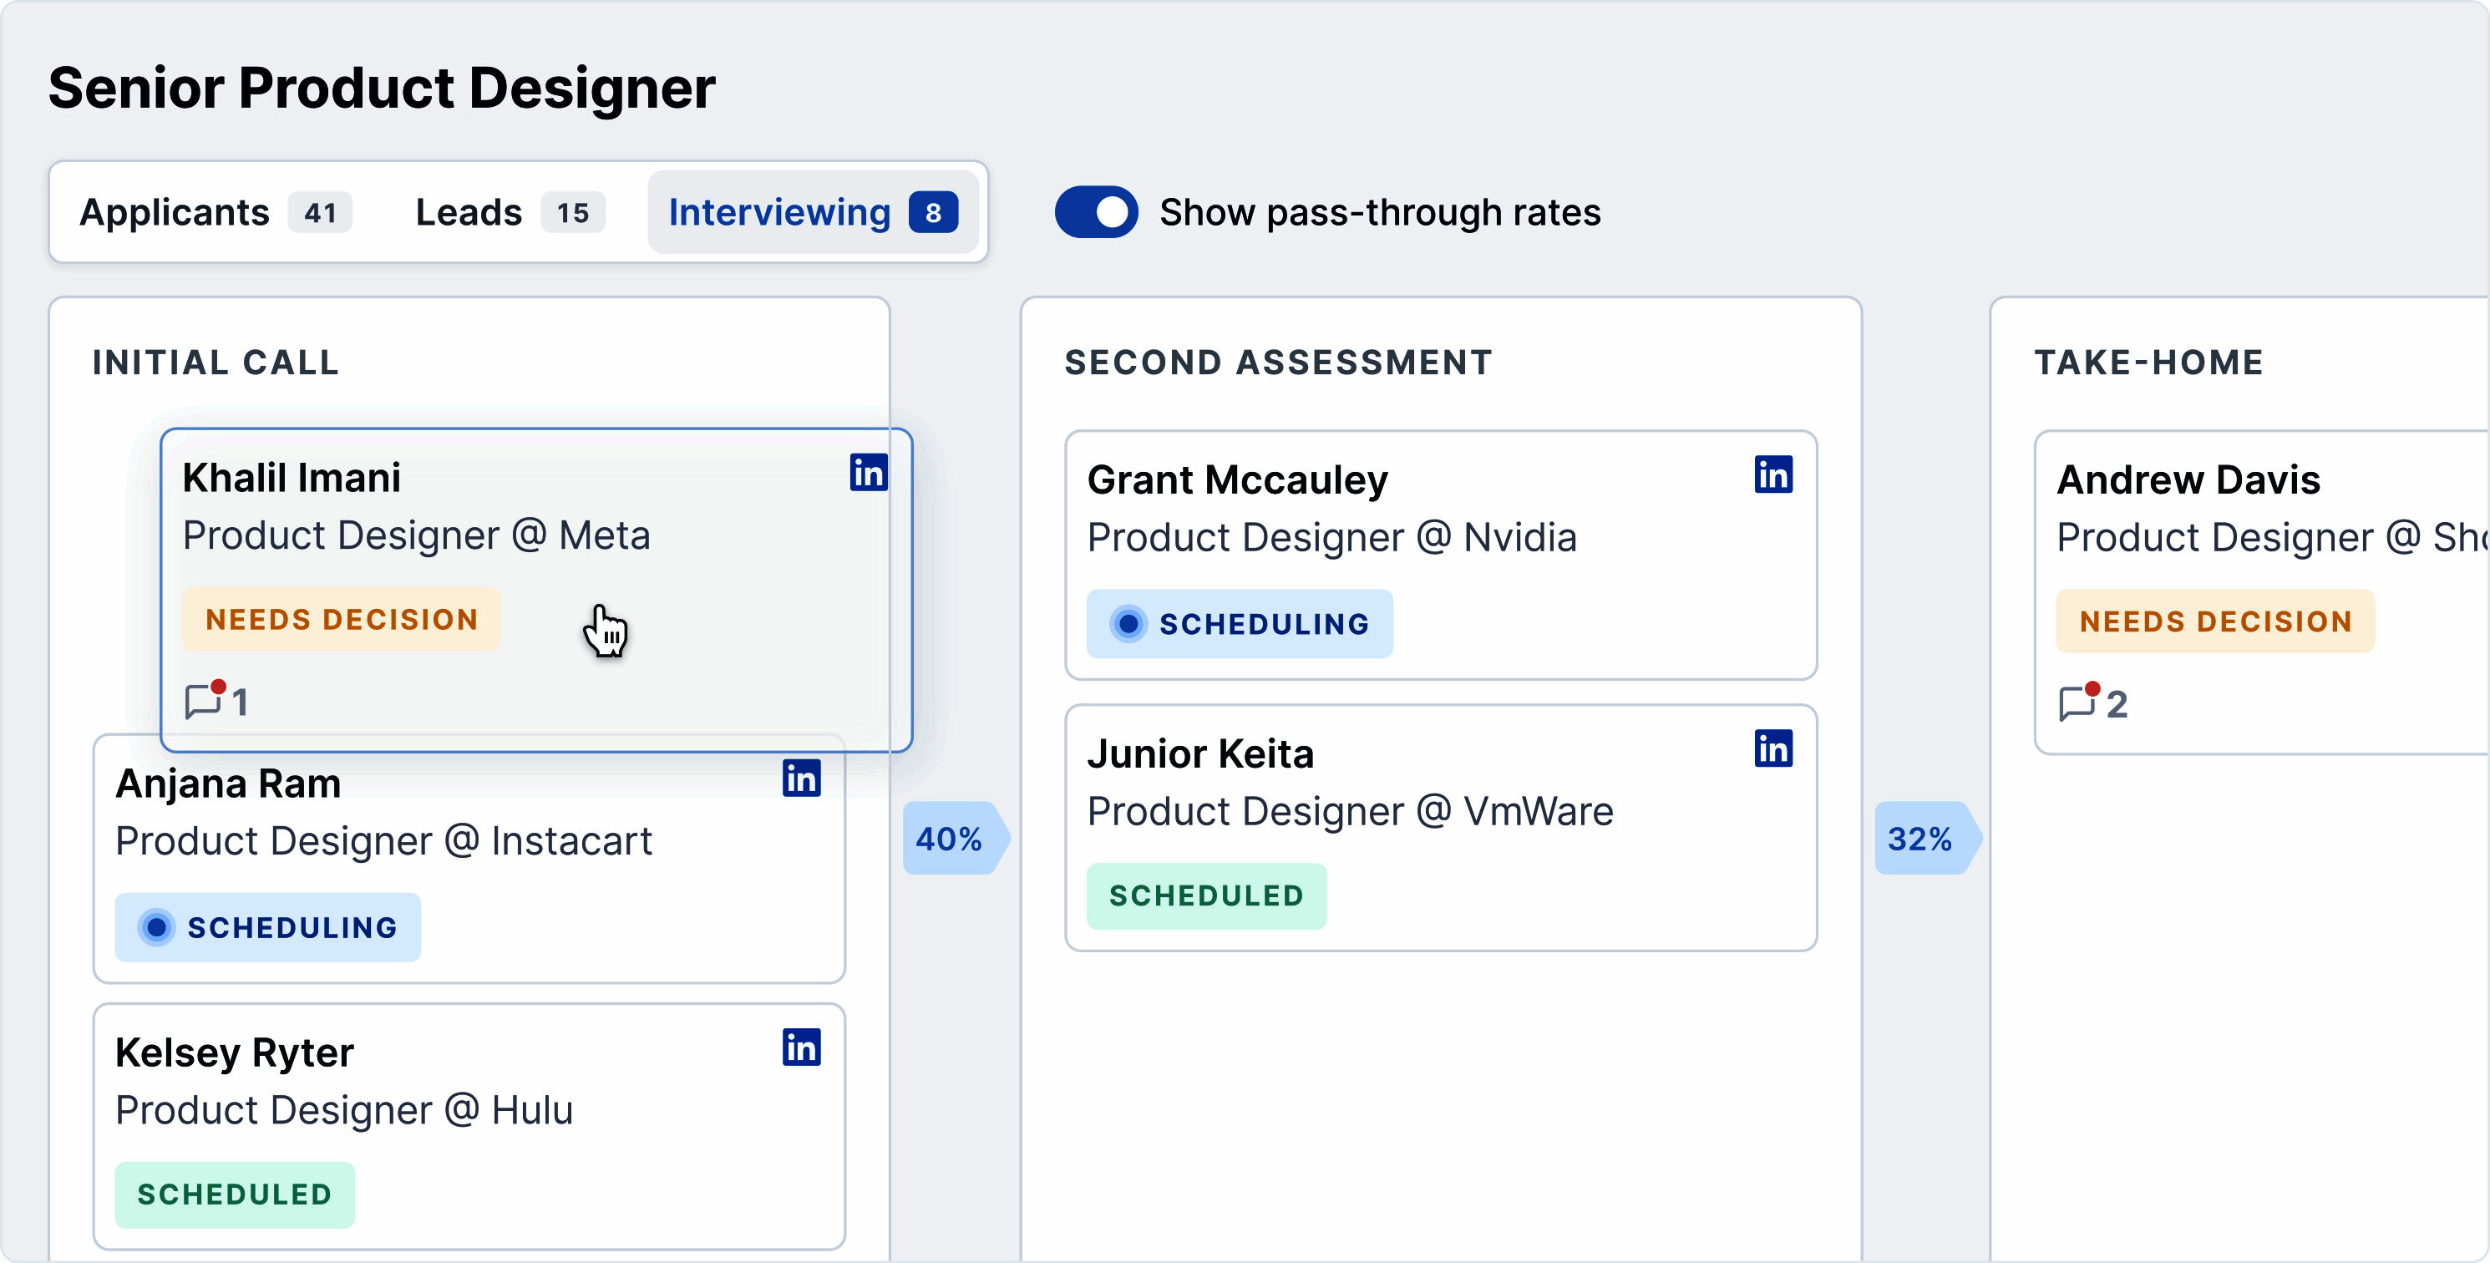
Task: Open Khalil Imani's LinkedIn profile icon
Action: click(868, 473)
